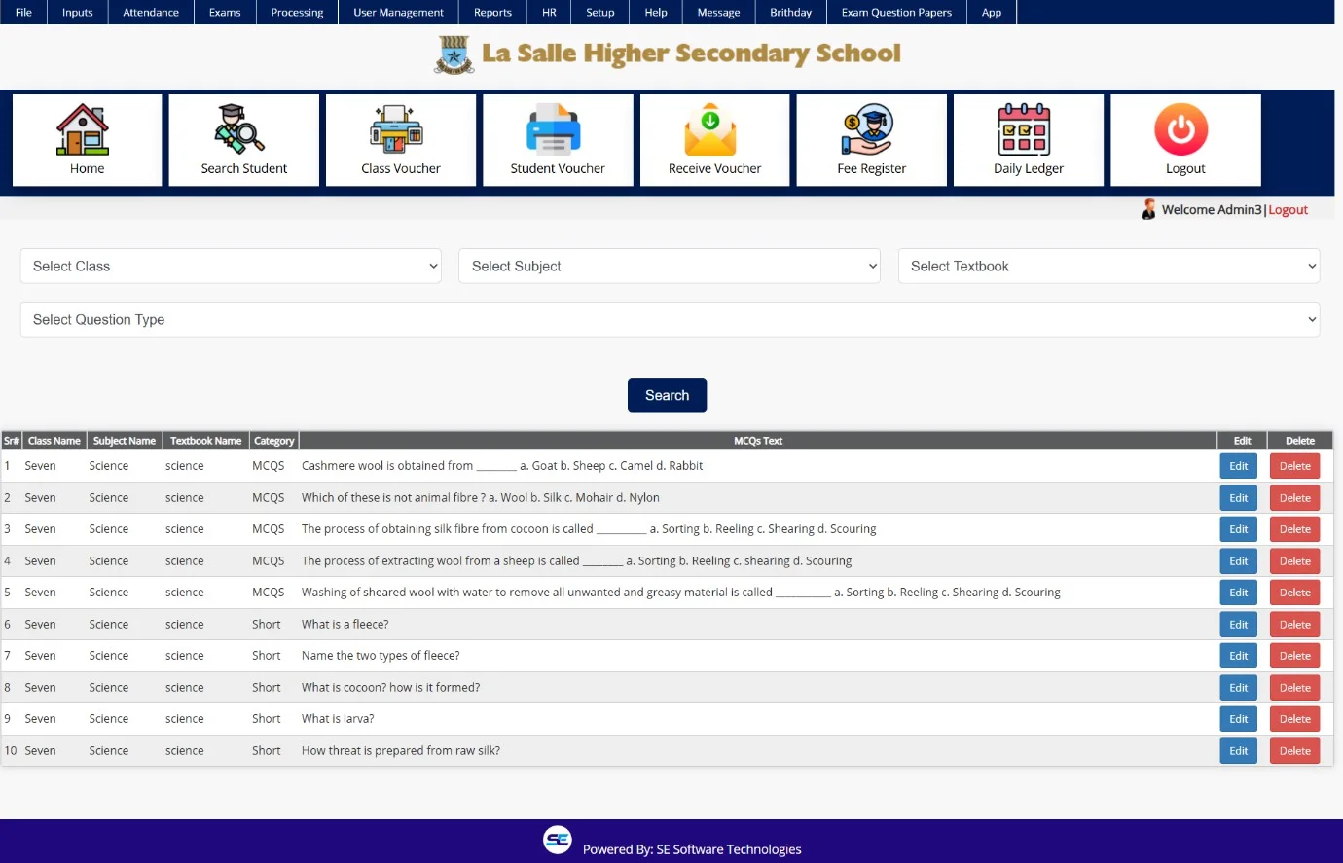Open the Daily Ledger calendar icon
This screenshot has height=863, width=1343.
(x=1025, y=130)
